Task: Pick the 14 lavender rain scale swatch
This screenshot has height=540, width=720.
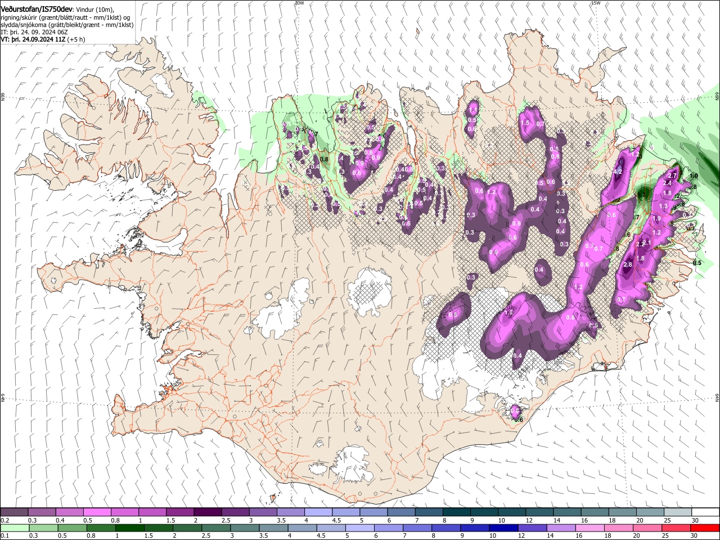Action: click(x=560, y=528)
